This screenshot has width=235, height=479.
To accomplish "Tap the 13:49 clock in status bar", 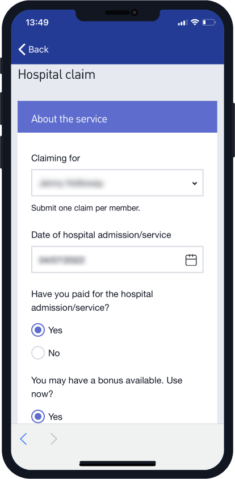I will coord(36,23).
